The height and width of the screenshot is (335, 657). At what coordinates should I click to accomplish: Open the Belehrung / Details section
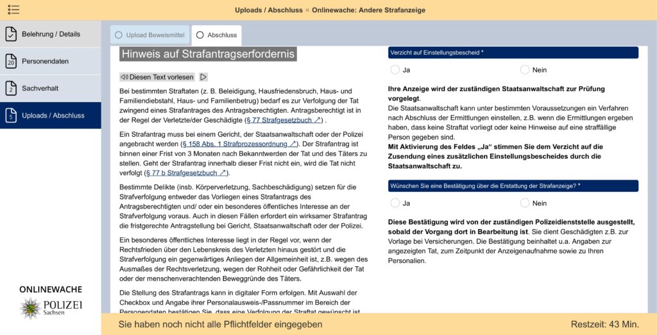pos(50,34)
